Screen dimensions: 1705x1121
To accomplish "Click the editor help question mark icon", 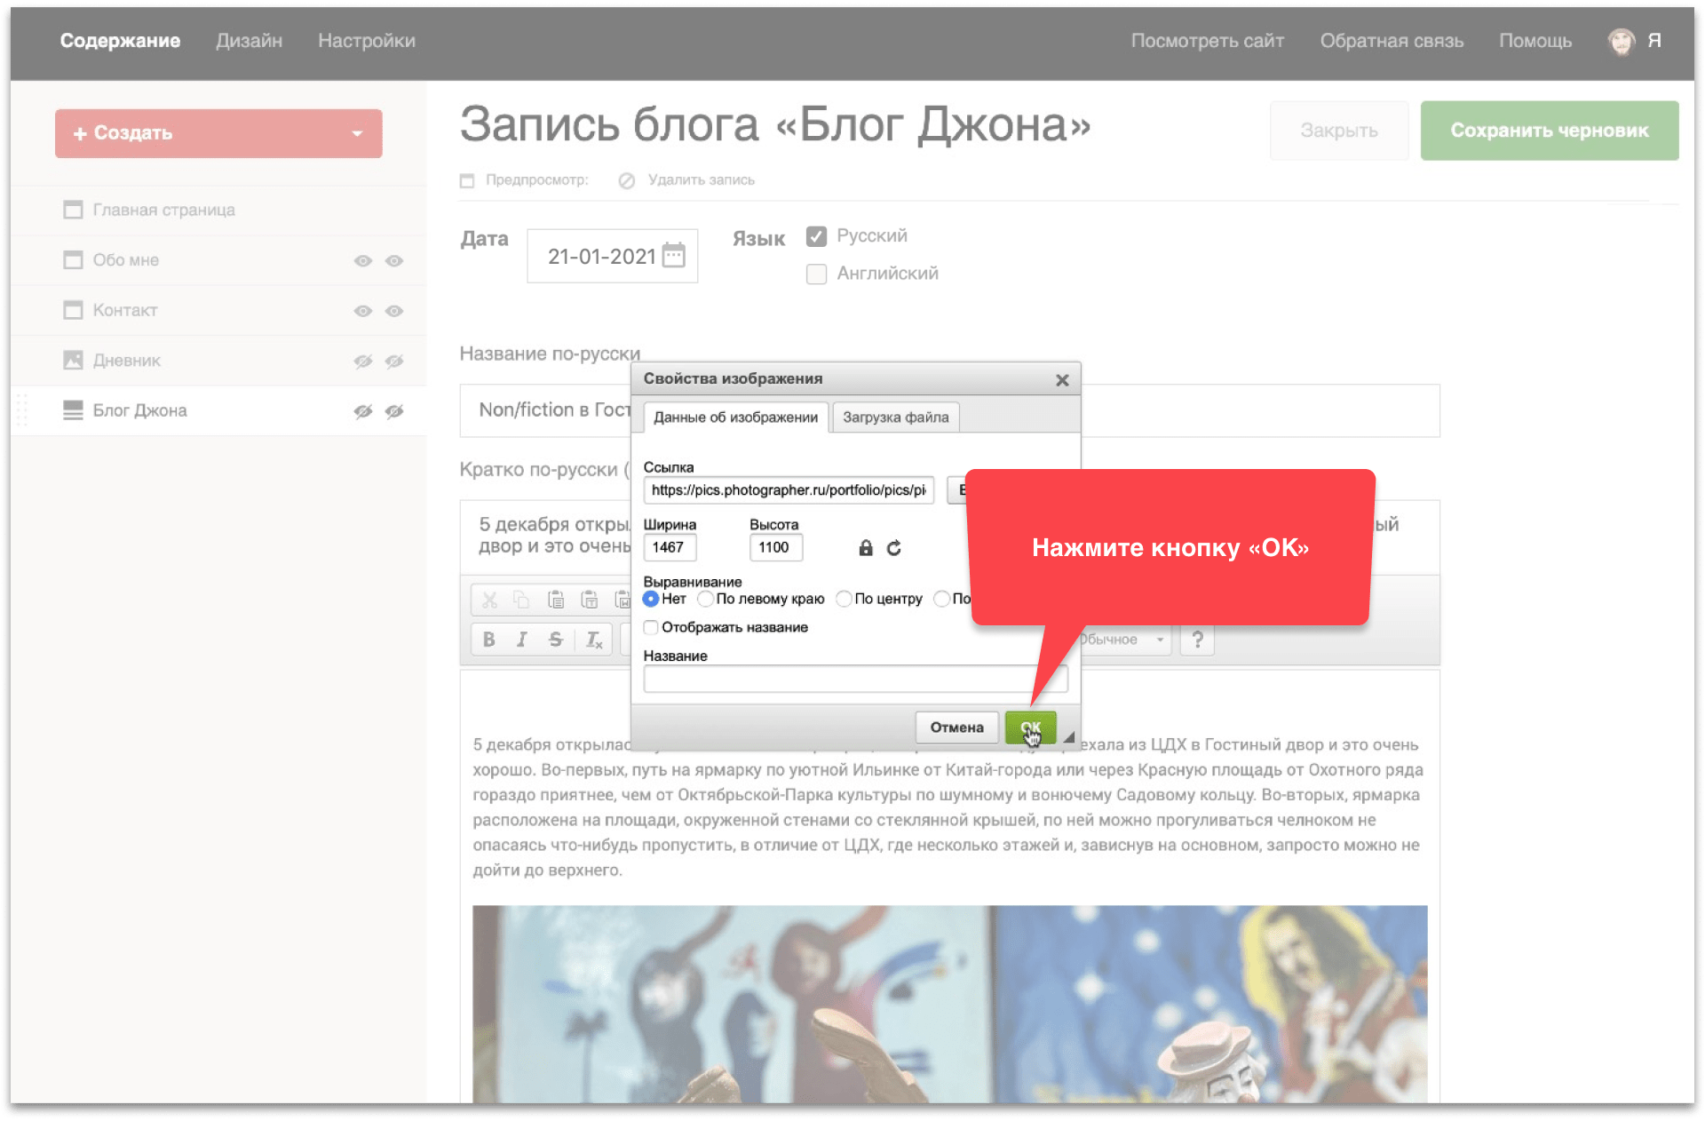I will (1197, 640).
